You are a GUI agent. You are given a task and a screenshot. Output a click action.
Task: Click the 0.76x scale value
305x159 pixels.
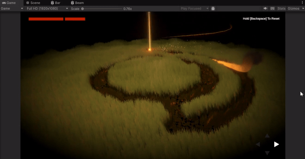click(128, 9)
